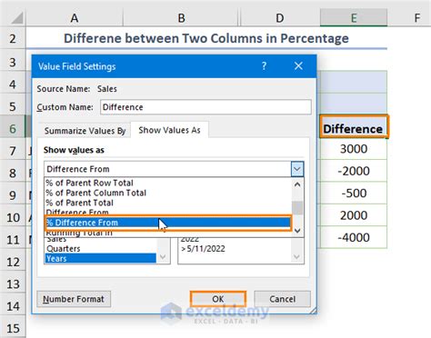The width and height of the screenshot is (431, 338).
Task: Select Quarters in Base field list
Action: click(101, 248)
